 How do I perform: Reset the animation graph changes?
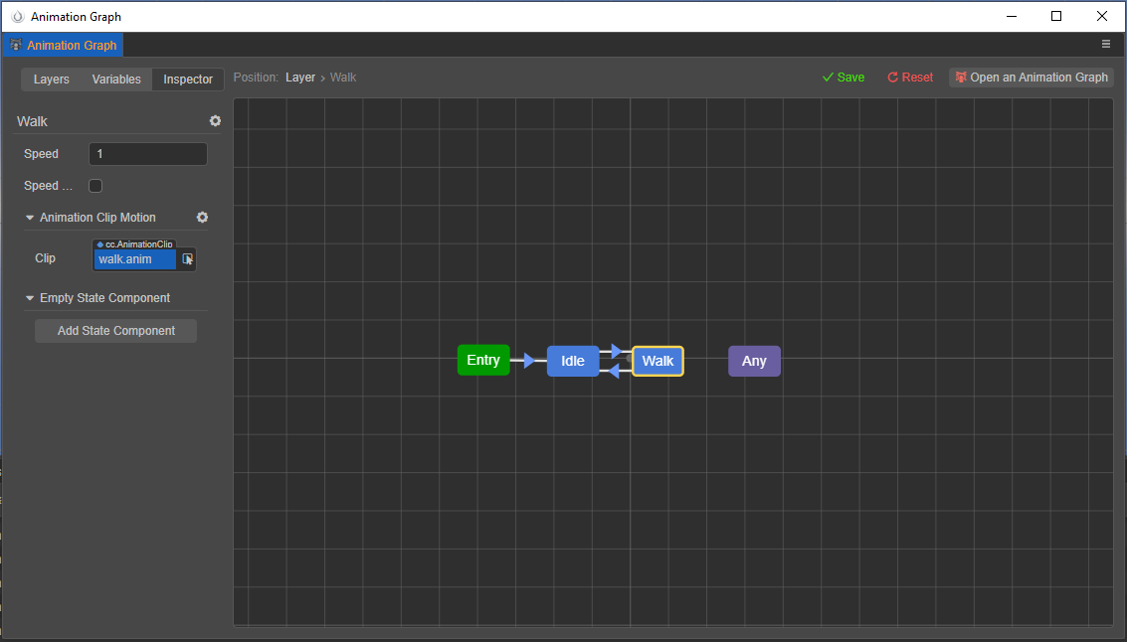(909, 78)
